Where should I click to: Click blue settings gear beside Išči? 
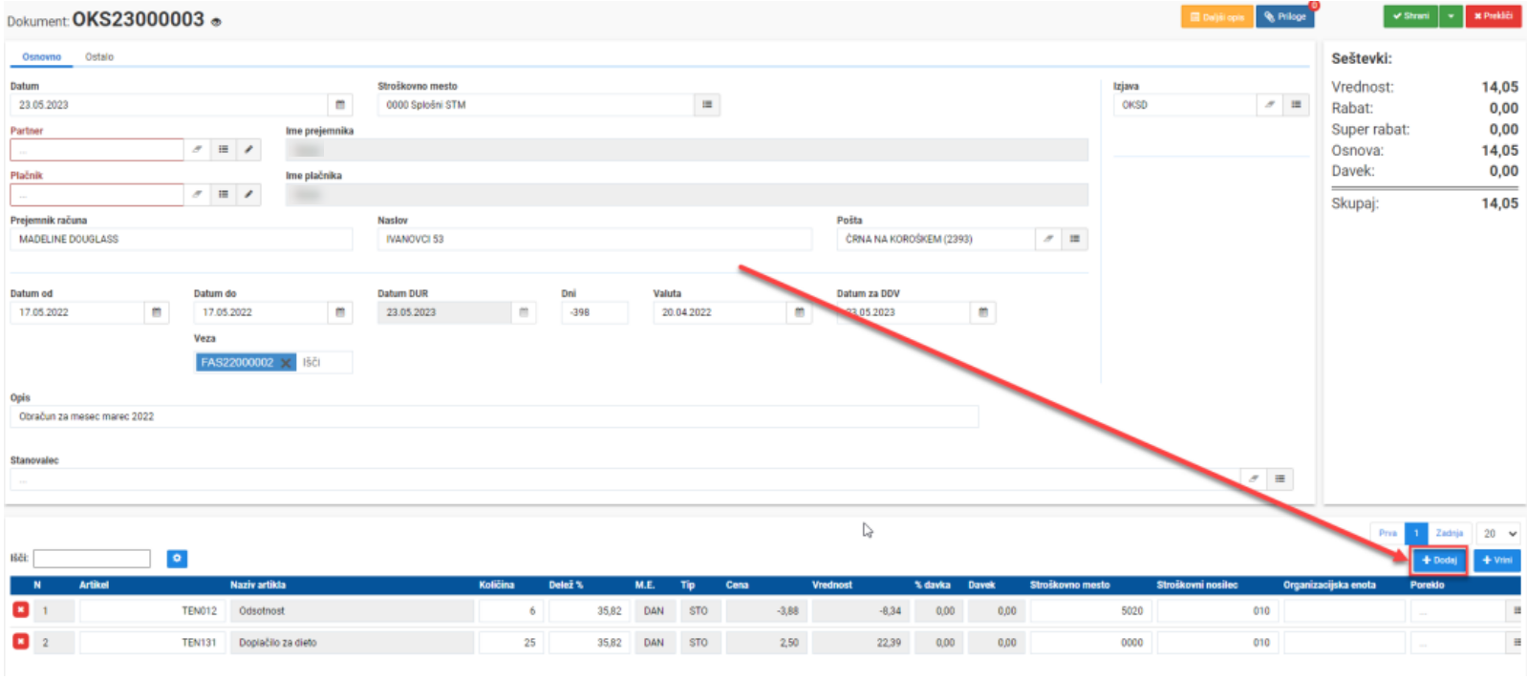pos(177,559)
